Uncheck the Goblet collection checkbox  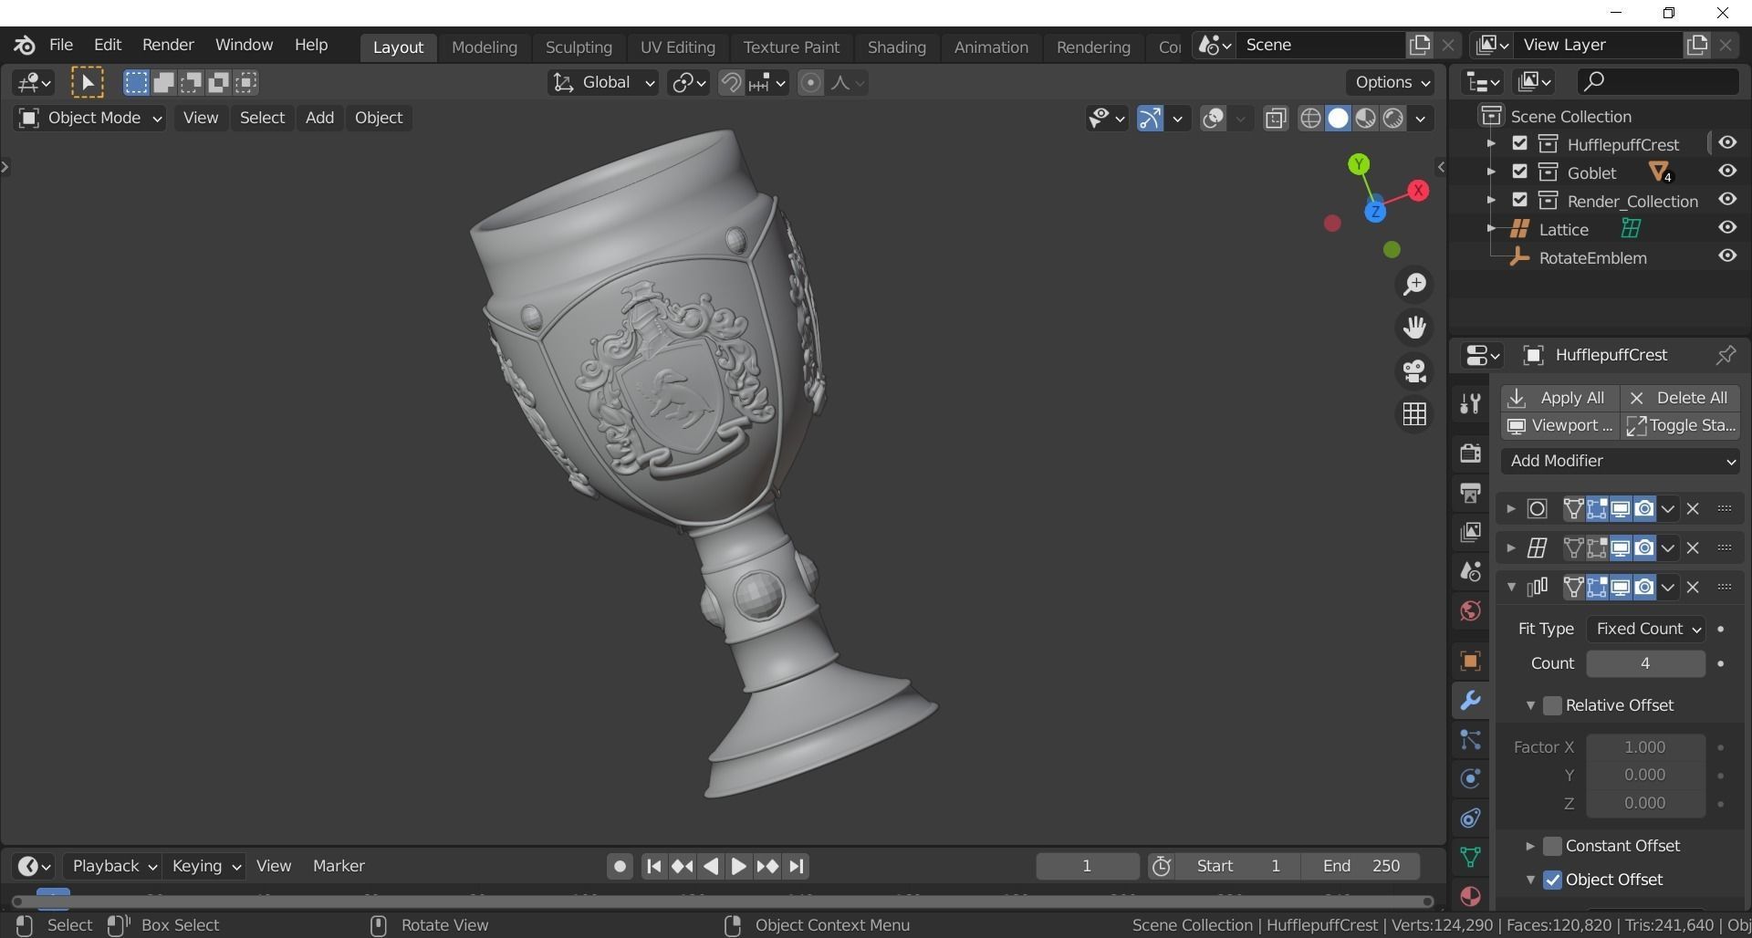pos(1519,172)
